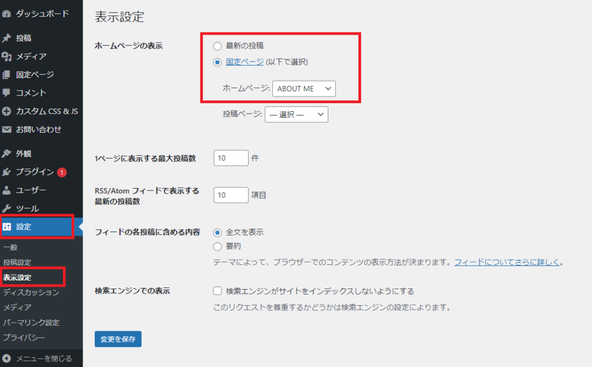This screenshot has width=592, height=367.
Task: Click the envelope icon for お問い合わせ
Action: 7,129
